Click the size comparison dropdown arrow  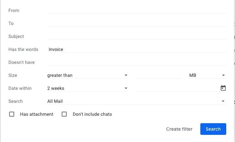click(x=126, y=75)
